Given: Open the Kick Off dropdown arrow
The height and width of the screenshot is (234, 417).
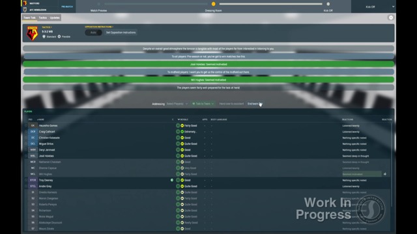Looking at the screenshot, I should coord(393,6).
